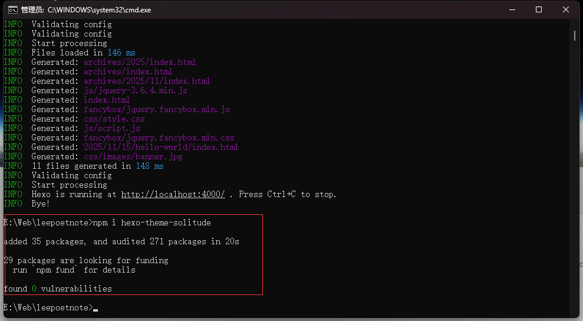The height and width of the screenshot is (321, 583).
Task: Open the http://localhost:4000/ link
Action: (173, 194)
